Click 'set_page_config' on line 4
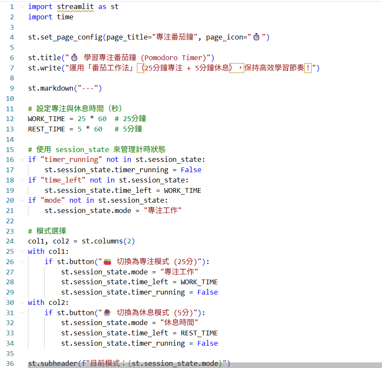Image resolution: width=382 pixels, height=368 pixels. tap(71, 37)
